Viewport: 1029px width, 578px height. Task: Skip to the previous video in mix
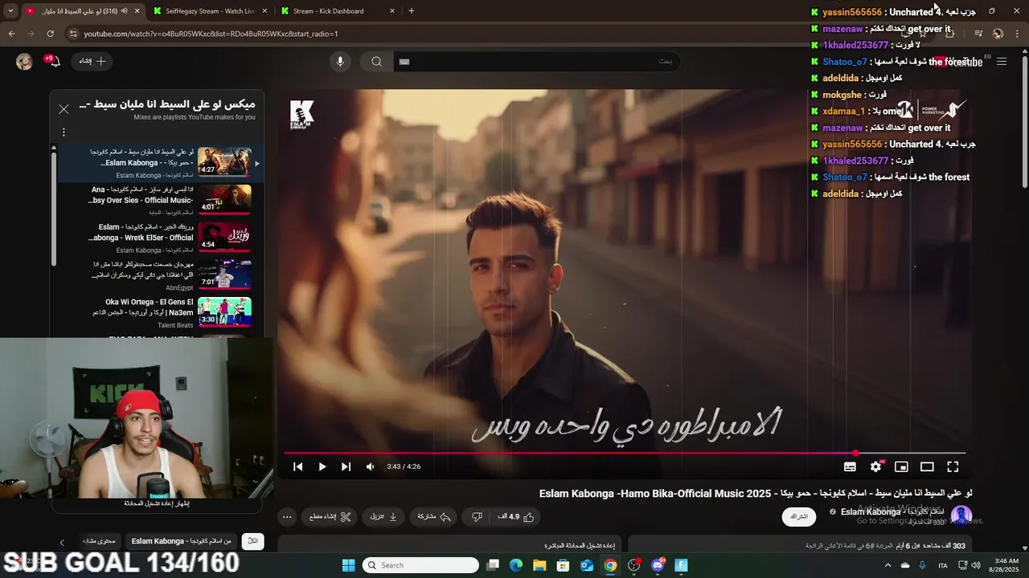(297, 466)
